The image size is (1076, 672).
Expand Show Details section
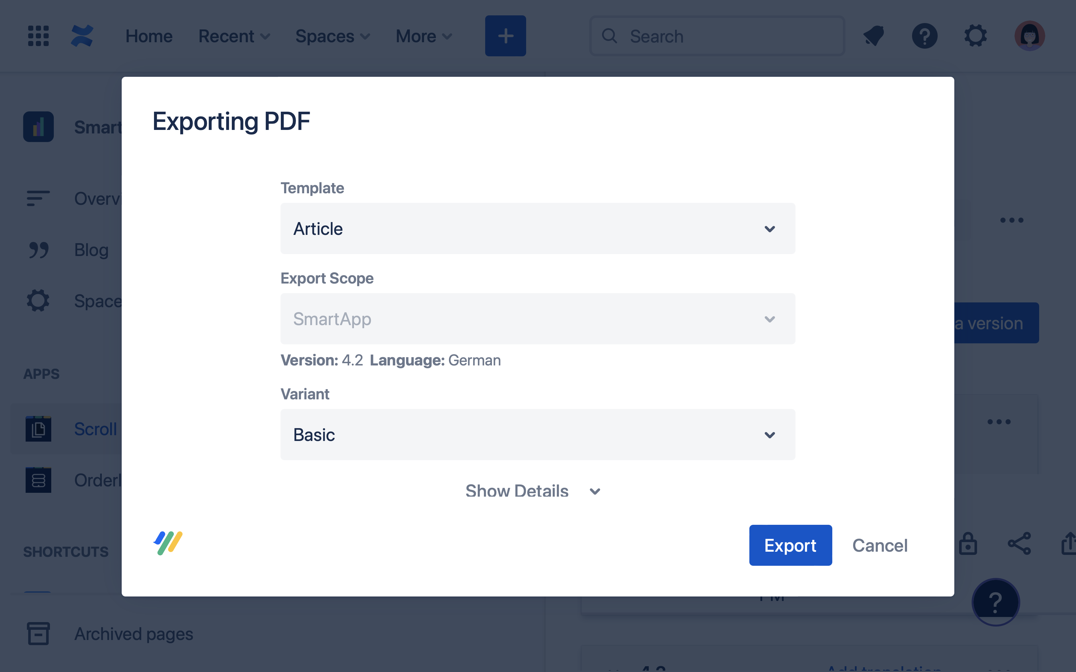pyautogui.click(x=533, y=491)
